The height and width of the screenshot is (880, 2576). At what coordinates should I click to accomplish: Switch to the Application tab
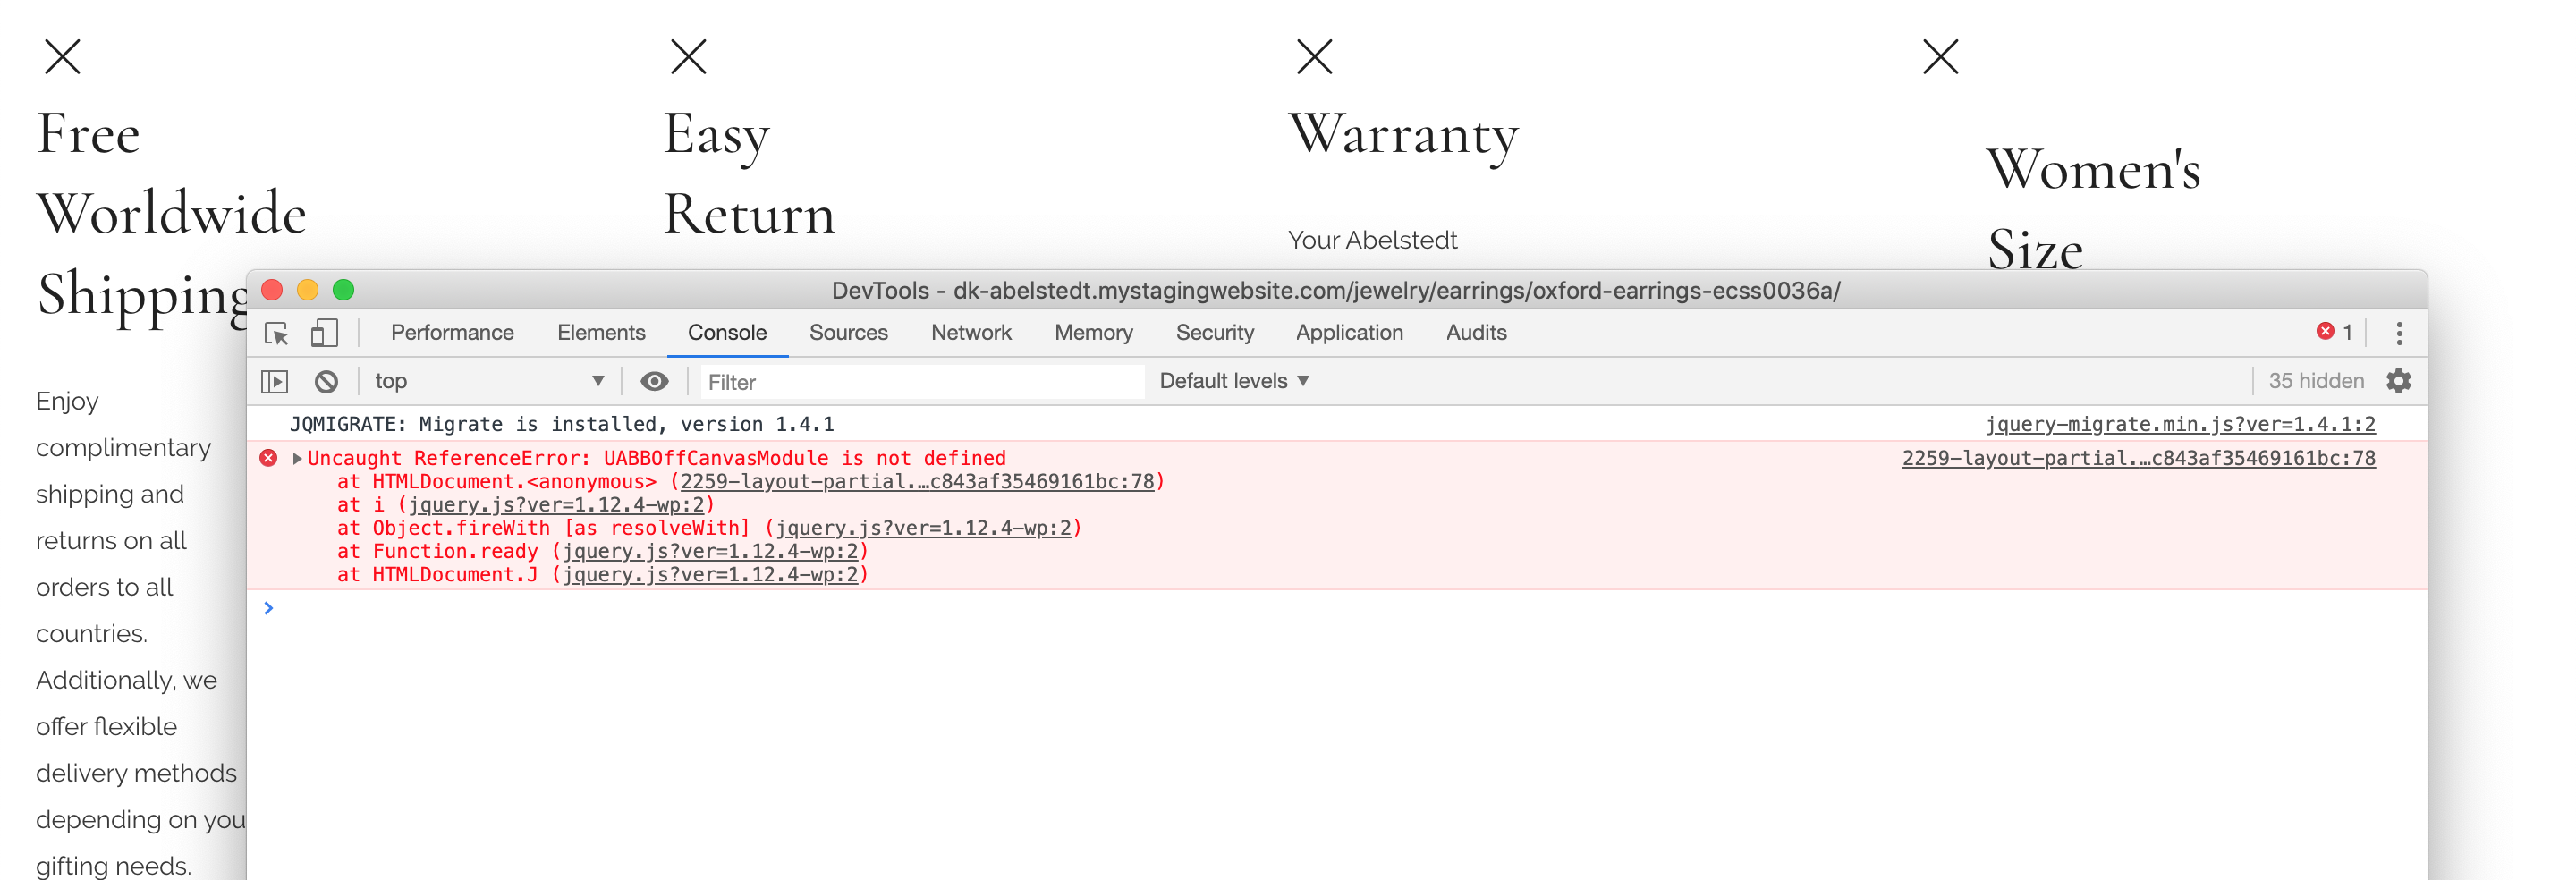click(1349, 333)
